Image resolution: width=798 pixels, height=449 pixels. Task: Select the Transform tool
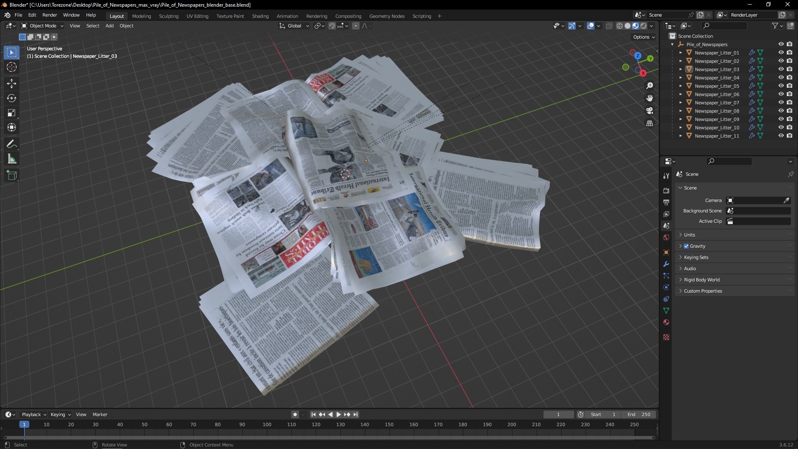click(x=12, y=128)
